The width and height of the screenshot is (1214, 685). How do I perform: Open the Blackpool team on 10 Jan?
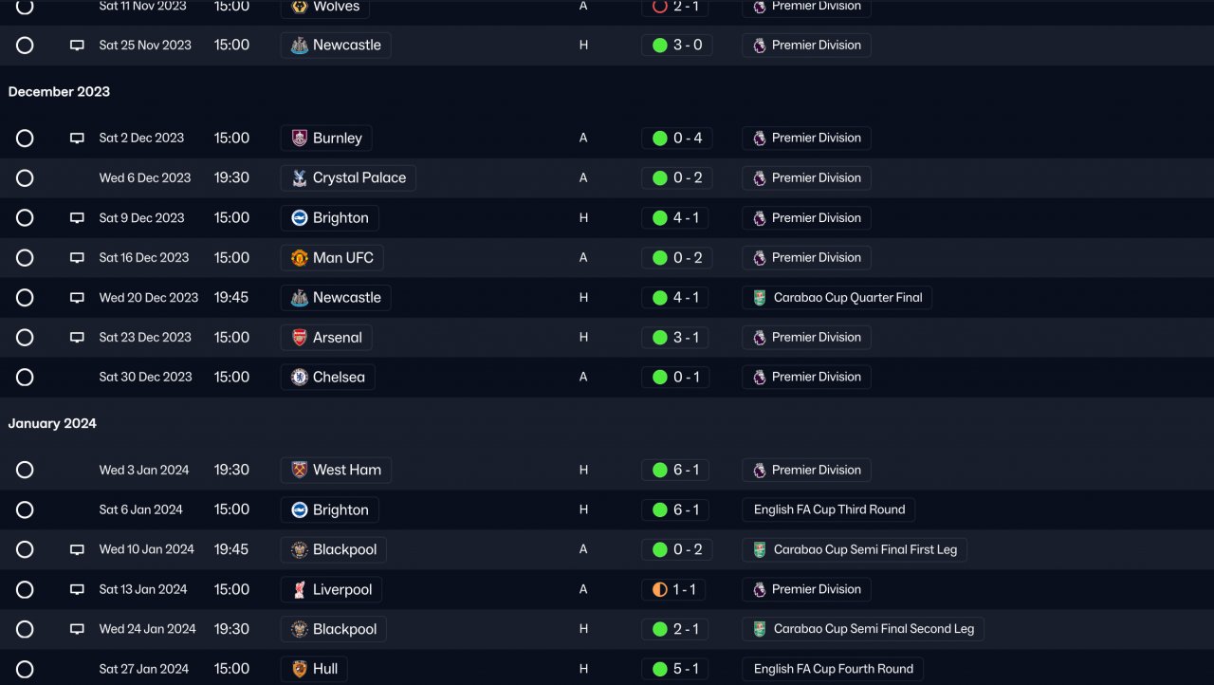(x=344, y=550)
